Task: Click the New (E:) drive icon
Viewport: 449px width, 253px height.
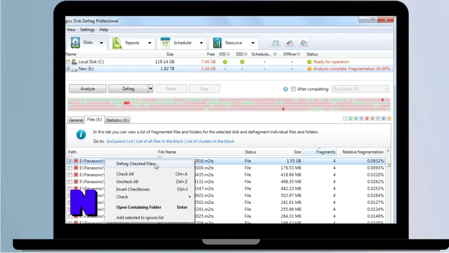Action: coord(74,69)
